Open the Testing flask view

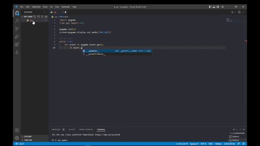pyautogui.click(x=17, y=52)
